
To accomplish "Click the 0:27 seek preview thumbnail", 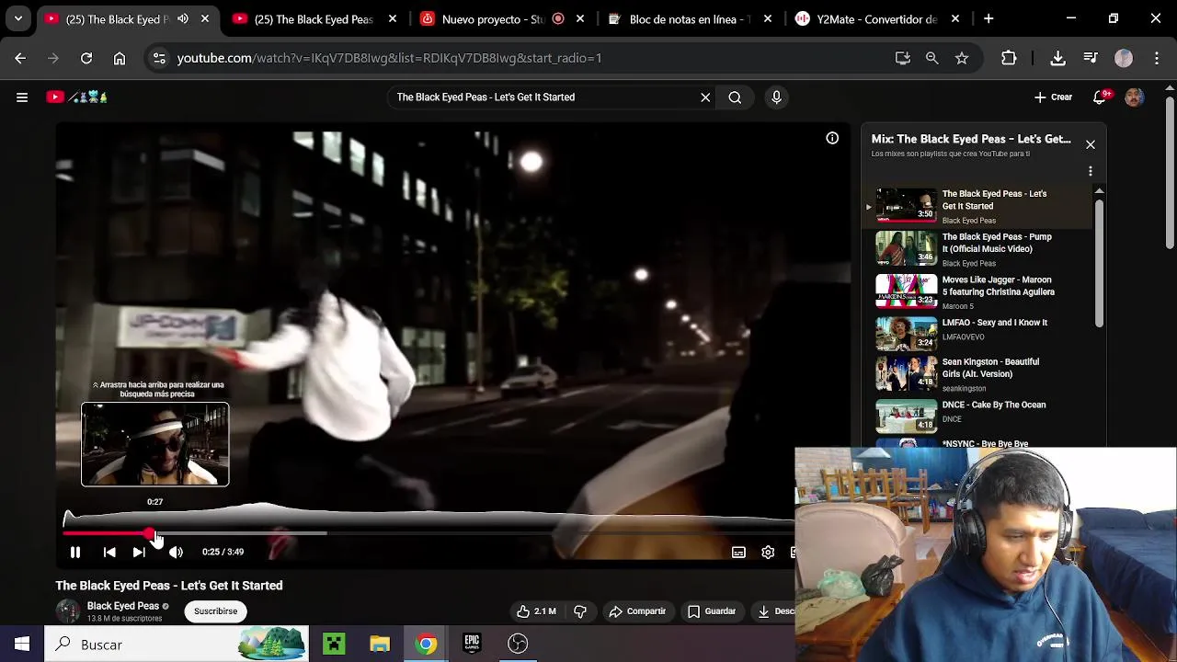I will [x=154, y=444].
